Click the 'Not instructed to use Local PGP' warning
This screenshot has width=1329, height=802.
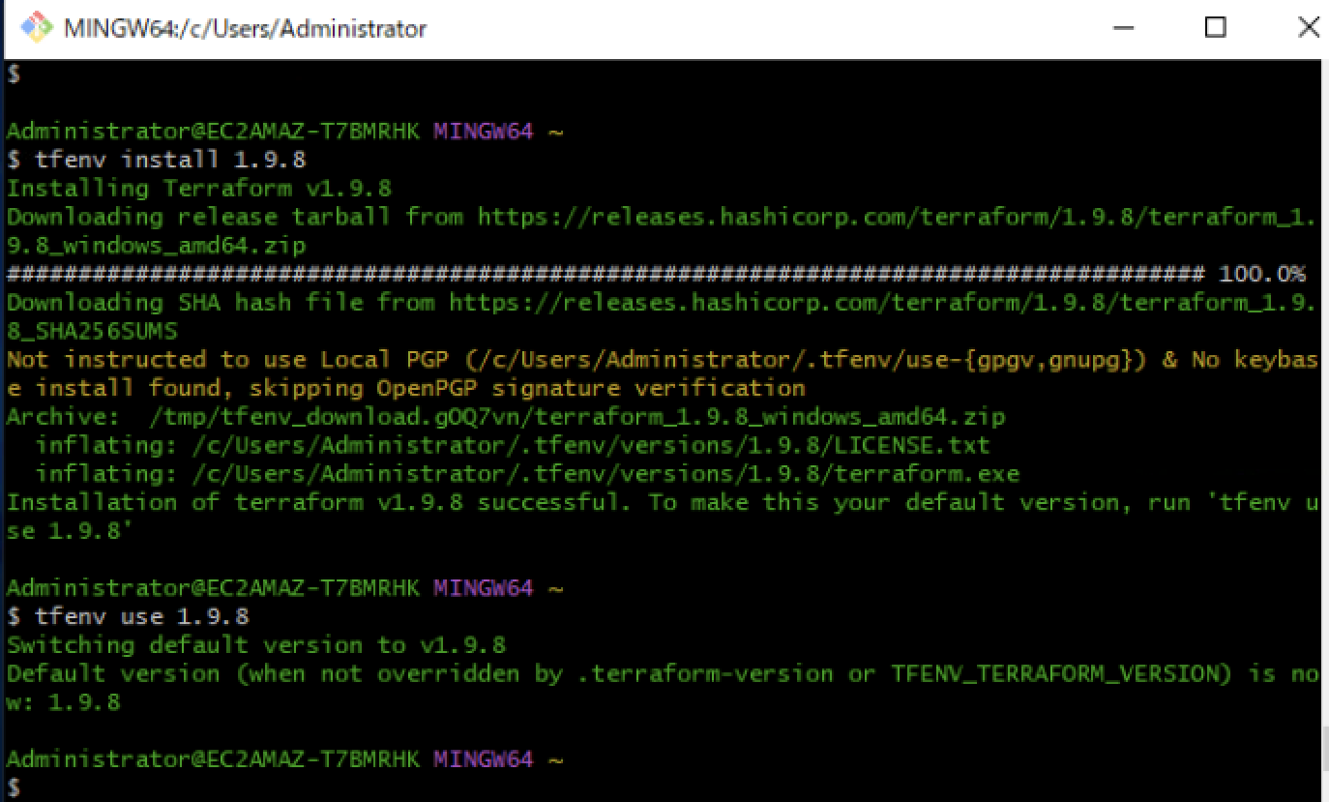662,359
